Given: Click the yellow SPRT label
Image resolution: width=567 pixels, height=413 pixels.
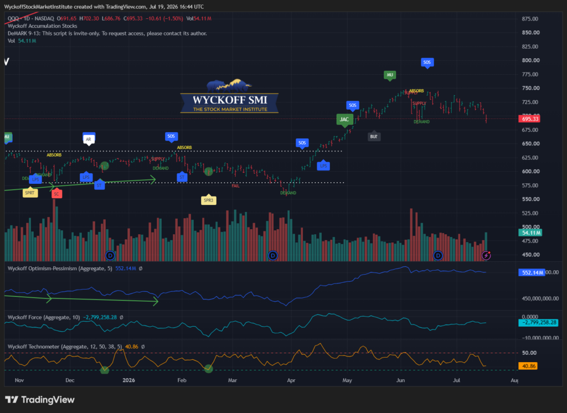Looking at the screenshot, I should [x=30, y=193].
